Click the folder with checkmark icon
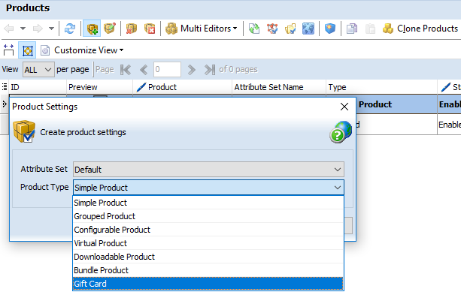 (x=290, y=29)
